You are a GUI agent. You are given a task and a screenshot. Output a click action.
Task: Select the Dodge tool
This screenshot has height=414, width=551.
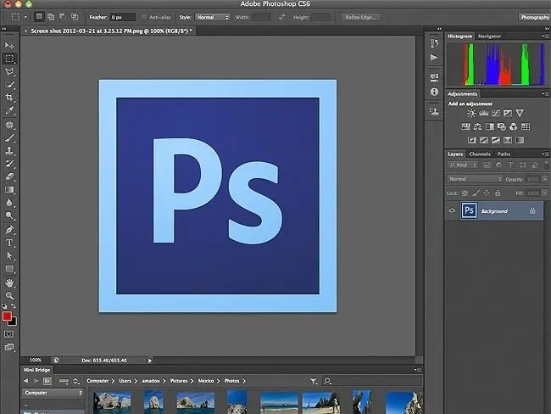click(9, 215)
